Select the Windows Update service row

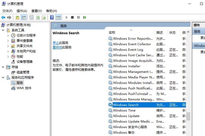[x=126, y=116]
